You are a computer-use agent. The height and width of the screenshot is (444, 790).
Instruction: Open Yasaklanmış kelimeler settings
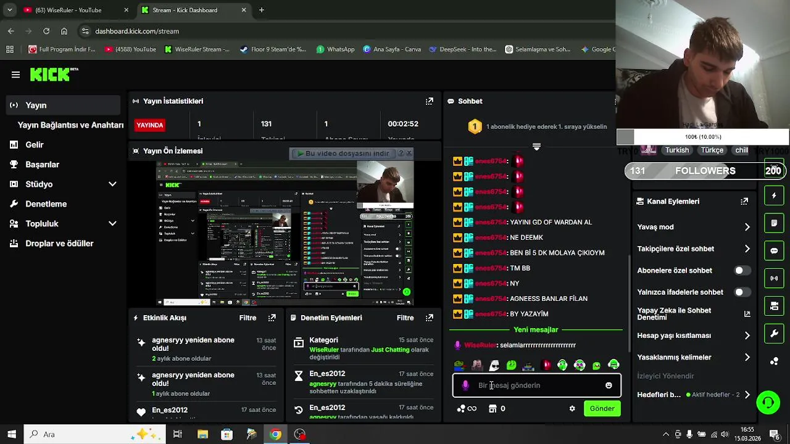coord(694,357)
